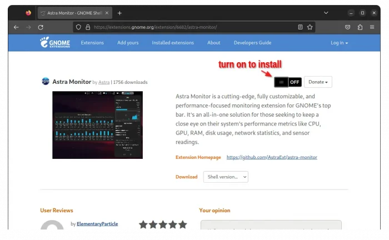Click the GNOME Extensions logo
Image resolution: width=389 pixels, height=240 pixels.
tap(54, 43)
